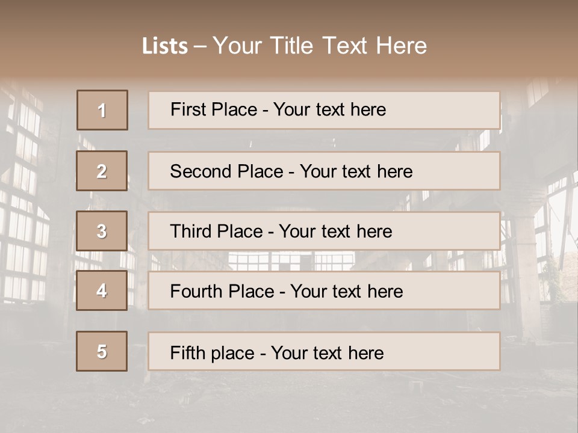The image size is (578, 433).
Task: Select the number 2 box
Action: point(102,171)
